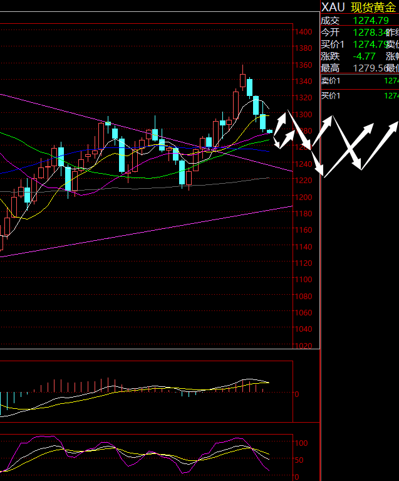Screen dimensions: 399x481
Task: Click the 涨跌 label
Action: pyautogui.click(x=330, y=56)
